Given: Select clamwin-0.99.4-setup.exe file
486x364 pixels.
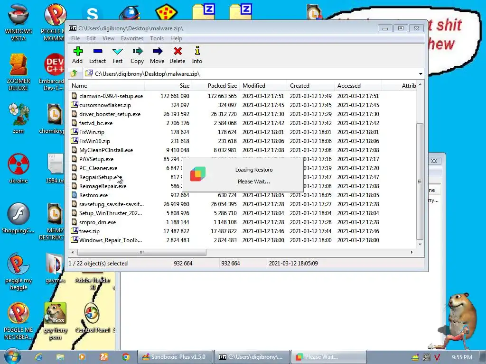Looking at the screenshot, I should pyautogui.click(x=107, y=96).
